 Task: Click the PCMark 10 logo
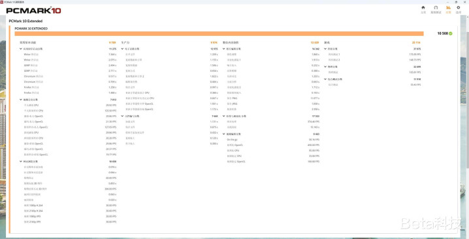[x=33, y=10]
